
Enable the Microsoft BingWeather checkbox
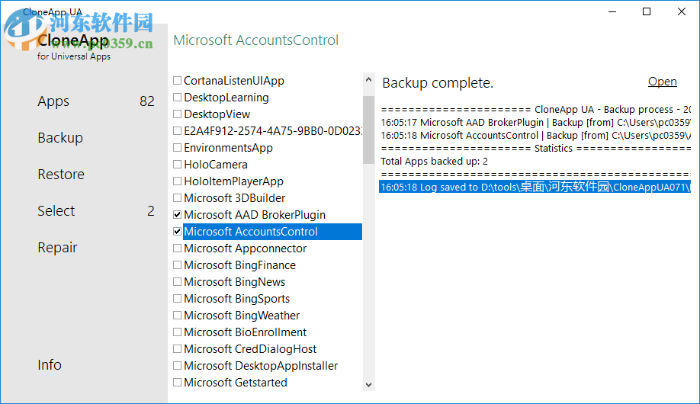[x=178, y=316]
